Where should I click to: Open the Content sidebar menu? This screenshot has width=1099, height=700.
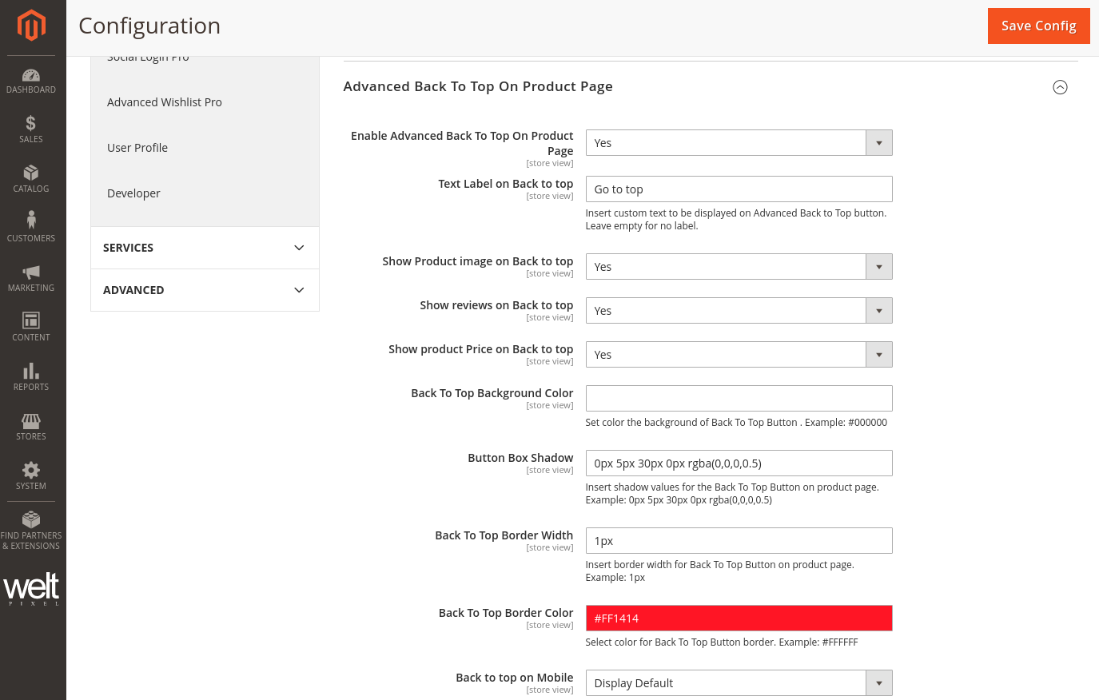click(31, 328)
